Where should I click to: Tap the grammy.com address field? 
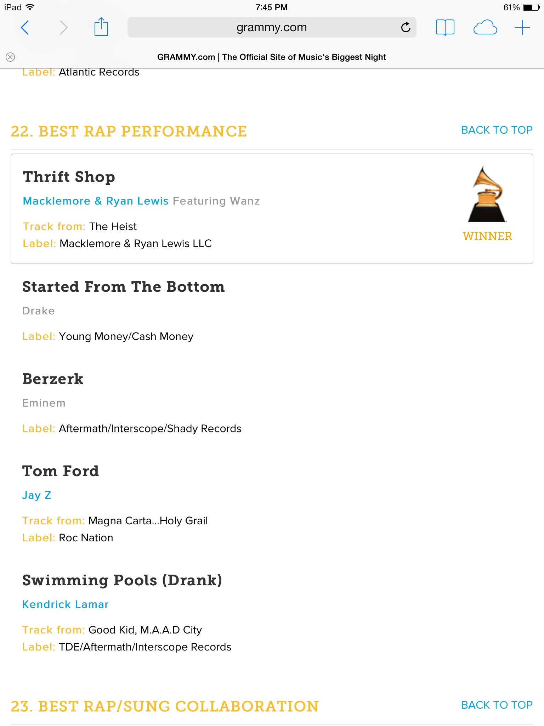pos(271,27)
